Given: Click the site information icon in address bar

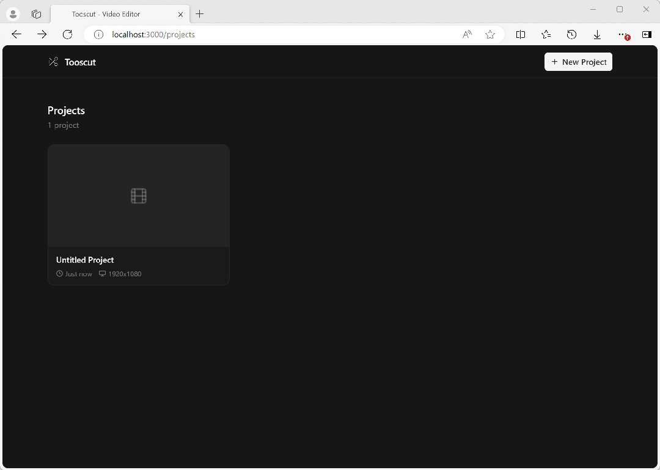Looking at the screenshot, I should coord(98,35).
